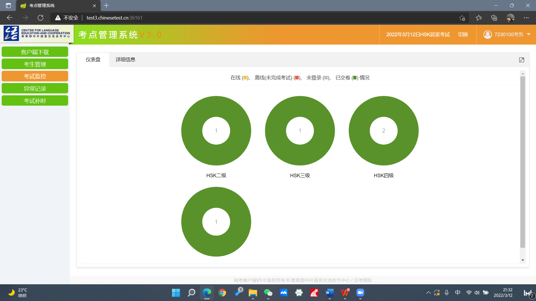Viewport: 536px width, 301px height.
Task: Expand the 7230100考务 account dropdown
Action: coord(528,35)
